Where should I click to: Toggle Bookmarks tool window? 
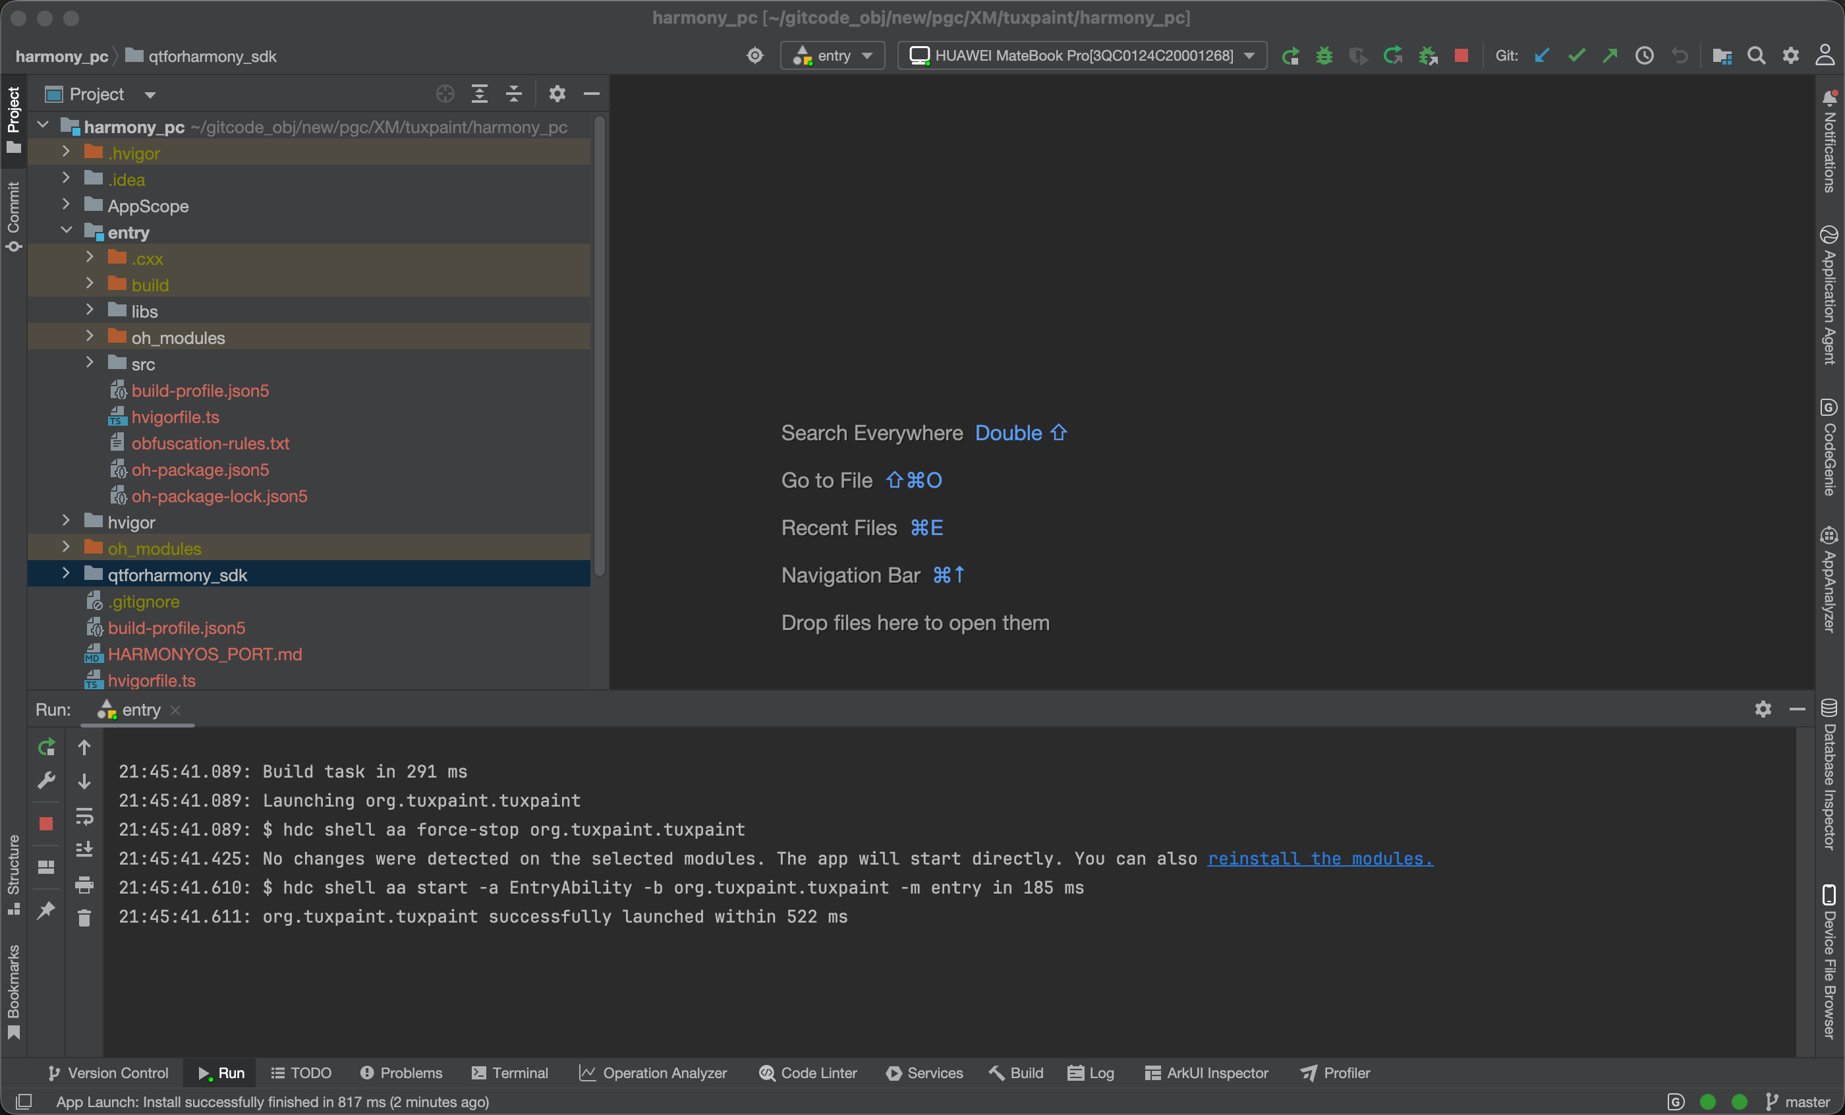(x=13, y=992)
